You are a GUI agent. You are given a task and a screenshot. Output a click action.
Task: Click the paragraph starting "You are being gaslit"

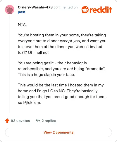pos(62,69)
